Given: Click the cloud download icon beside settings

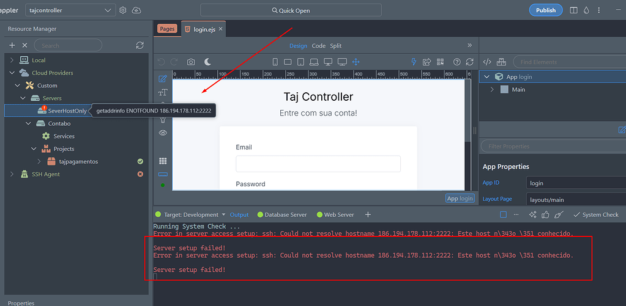Looking at the screenshot, I should [136, 10].
